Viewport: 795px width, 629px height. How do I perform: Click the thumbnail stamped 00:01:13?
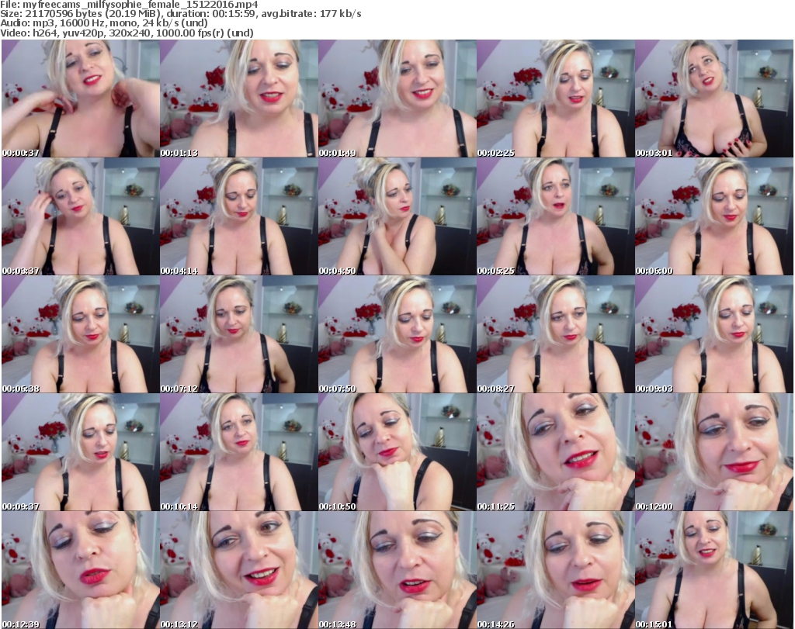[239, 98]
